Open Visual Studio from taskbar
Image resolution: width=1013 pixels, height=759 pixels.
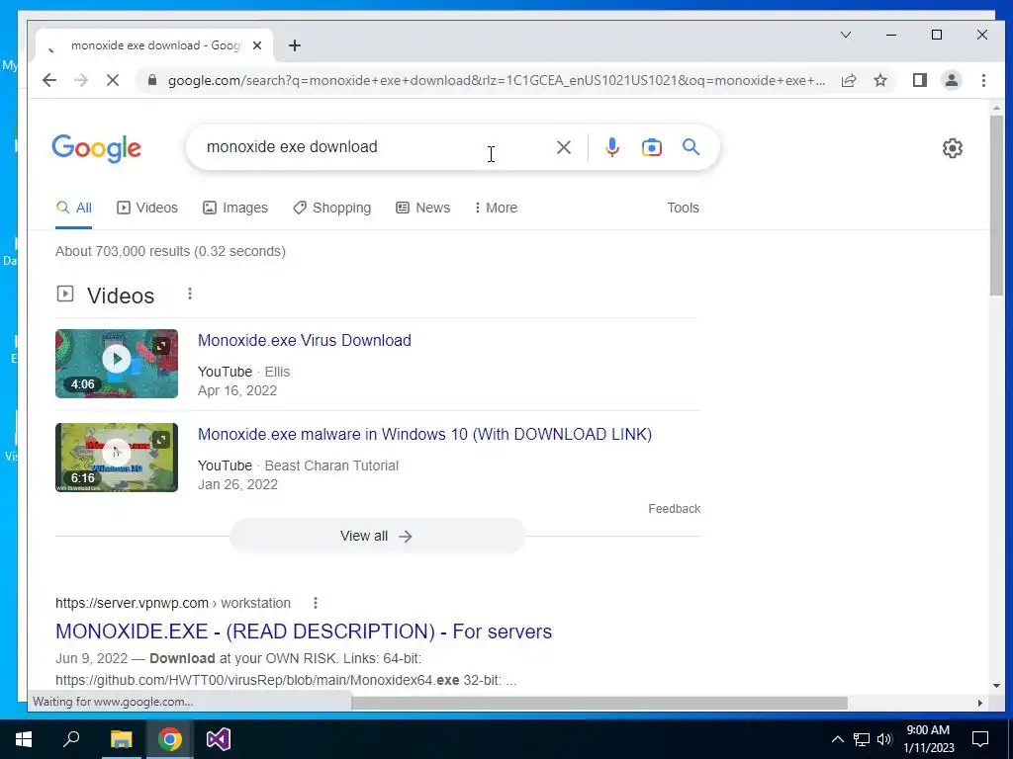pos(219,739)
